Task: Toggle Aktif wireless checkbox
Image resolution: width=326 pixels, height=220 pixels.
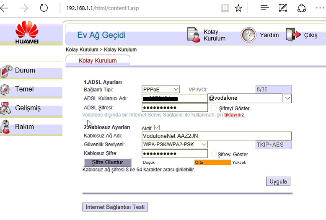Action: 157,127
